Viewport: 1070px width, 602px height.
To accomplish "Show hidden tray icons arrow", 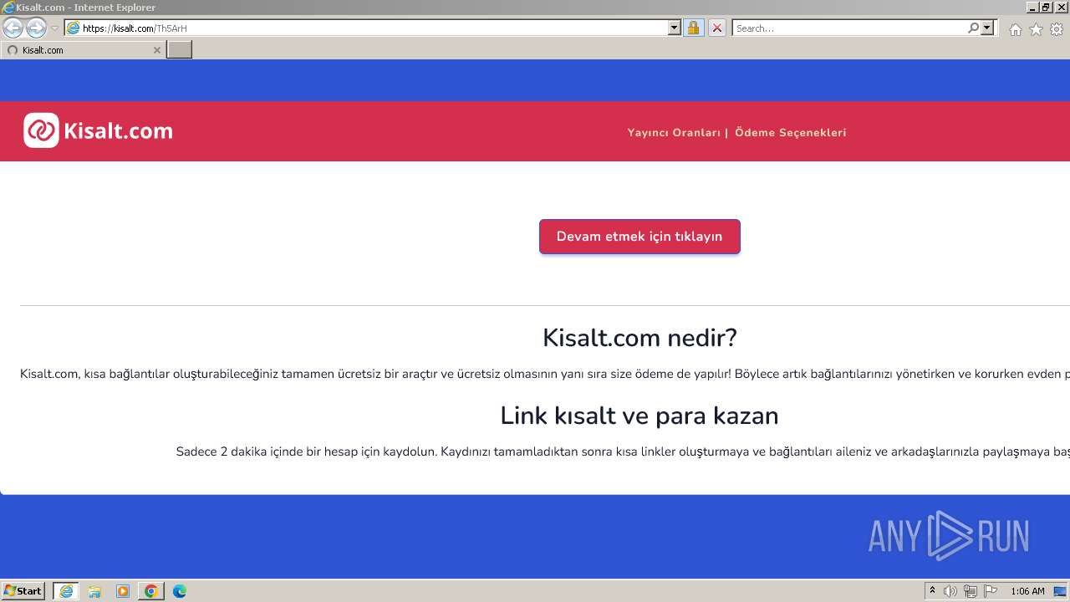I will point(932,591).
